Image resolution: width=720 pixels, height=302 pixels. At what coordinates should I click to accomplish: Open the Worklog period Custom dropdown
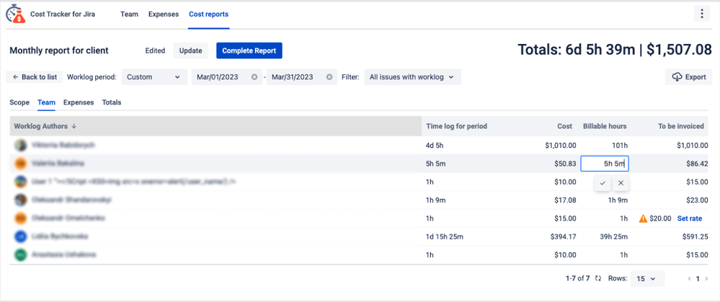(154, 77)
